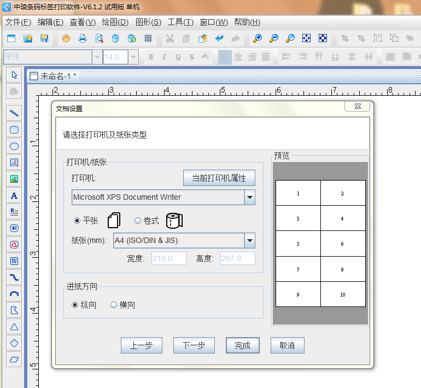Select the 平张 flat sheet radio option
The image size is (421, 388).
pyautogui.click(x=77, y=221)
